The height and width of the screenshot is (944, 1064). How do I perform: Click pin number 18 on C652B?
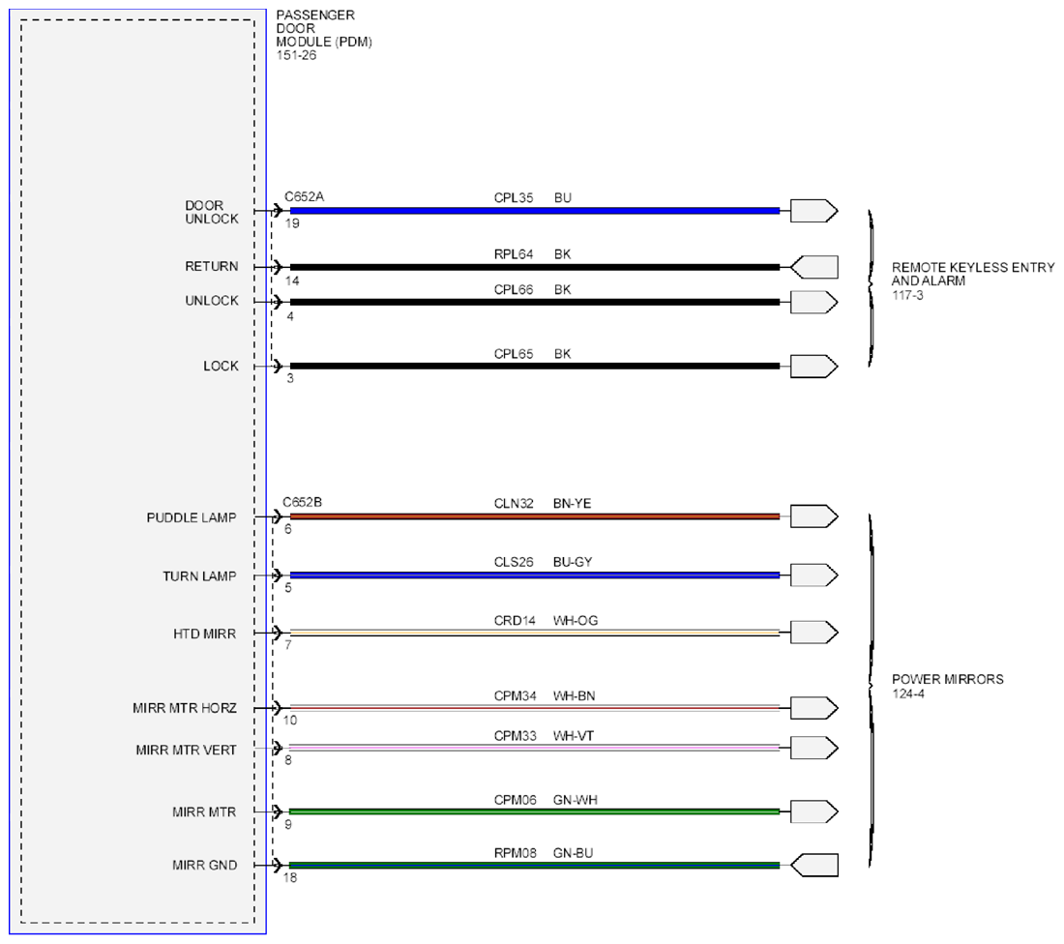(290, 878)
